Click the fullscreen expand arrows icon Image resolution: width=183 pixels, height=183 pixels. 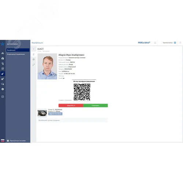[34, 64]
